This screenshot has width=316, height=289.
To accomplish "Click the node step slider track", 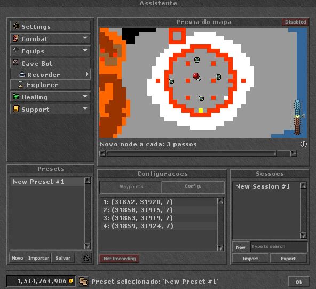I will (198, 153).
